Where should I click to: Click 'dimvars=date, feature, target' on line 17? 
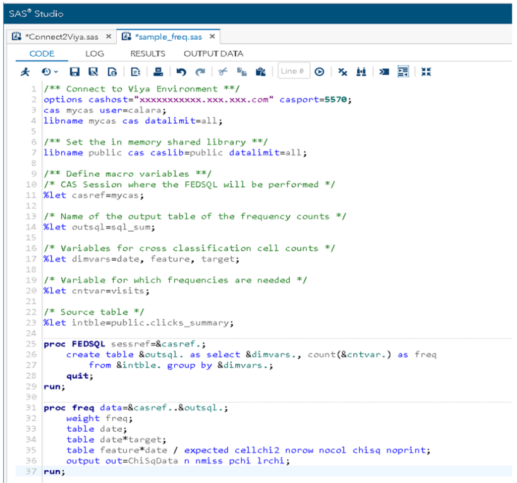[153, 259]
